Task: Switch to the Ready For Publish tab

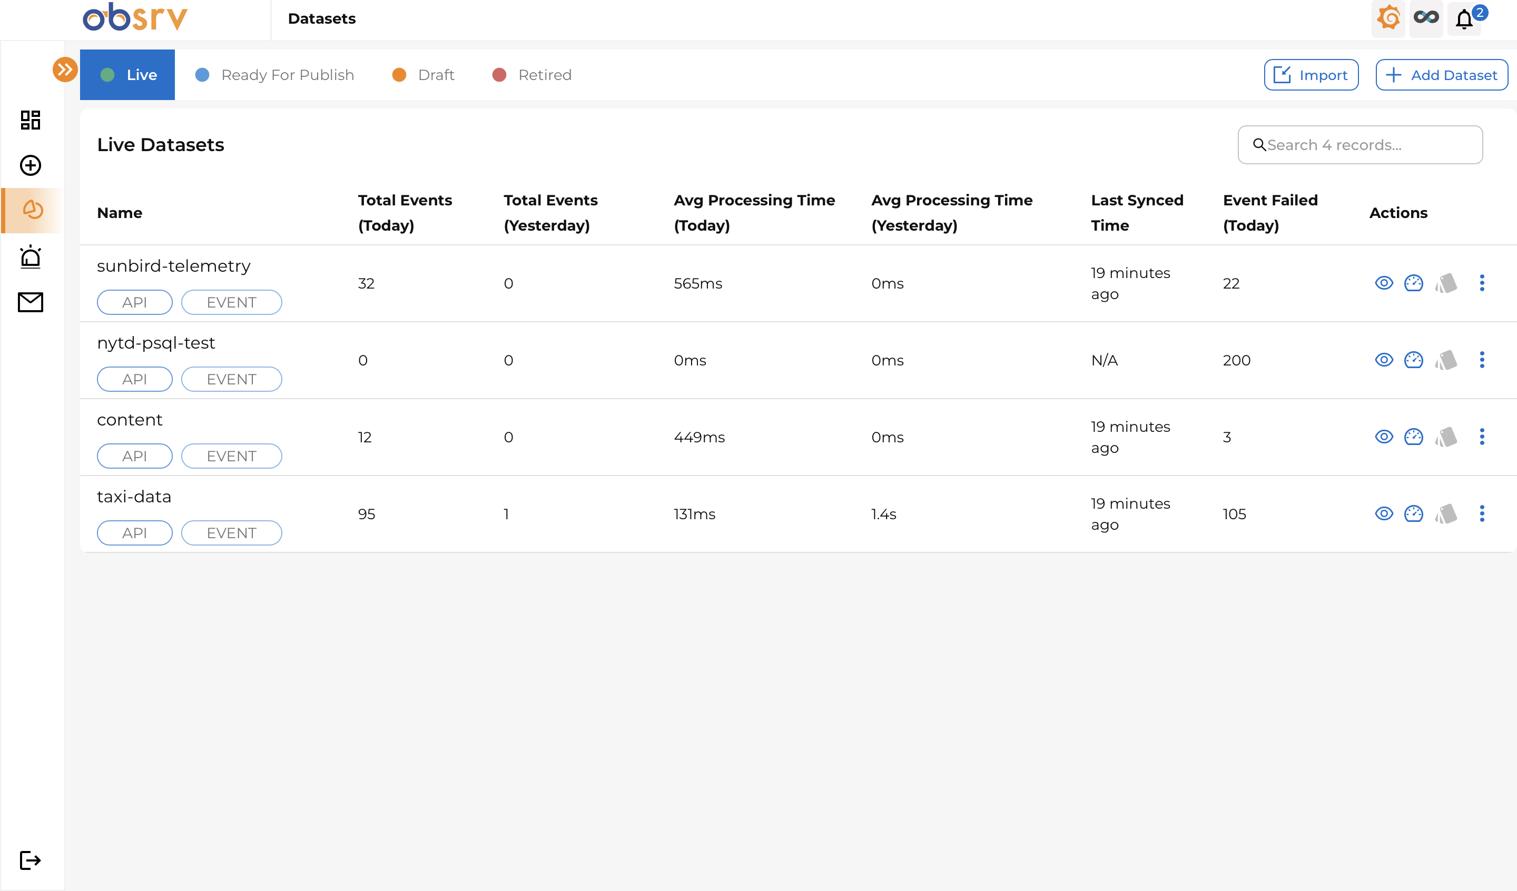Action: (x=275, y=75)
